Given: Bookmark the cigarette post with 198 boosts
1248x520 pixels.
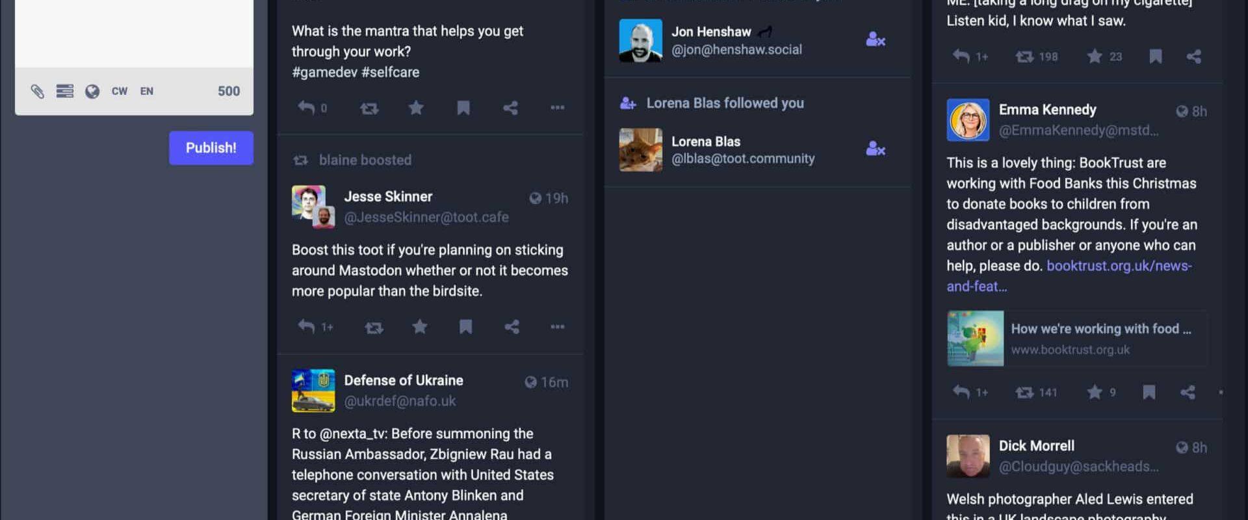Looking at the screenshot, I should point(1156,57).
